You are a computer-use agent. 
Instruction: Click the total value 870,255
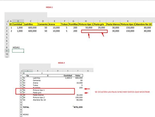[78, 107]
